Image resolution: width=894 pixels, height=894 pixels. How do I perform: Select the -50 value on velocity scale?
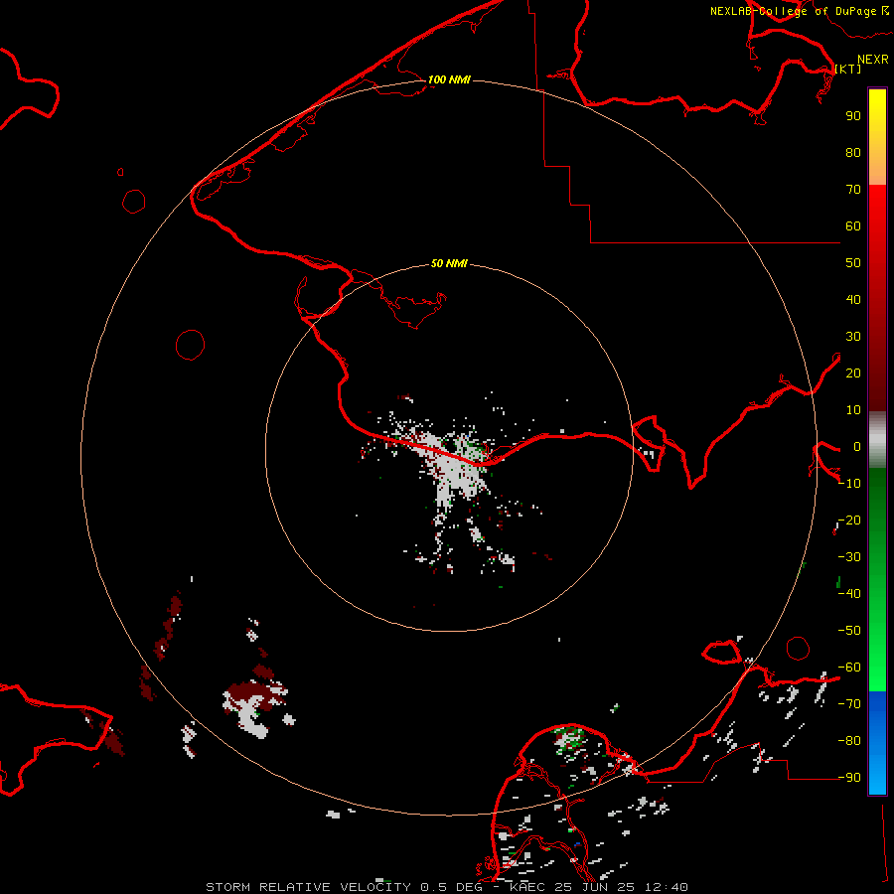[x=849, y=631]
